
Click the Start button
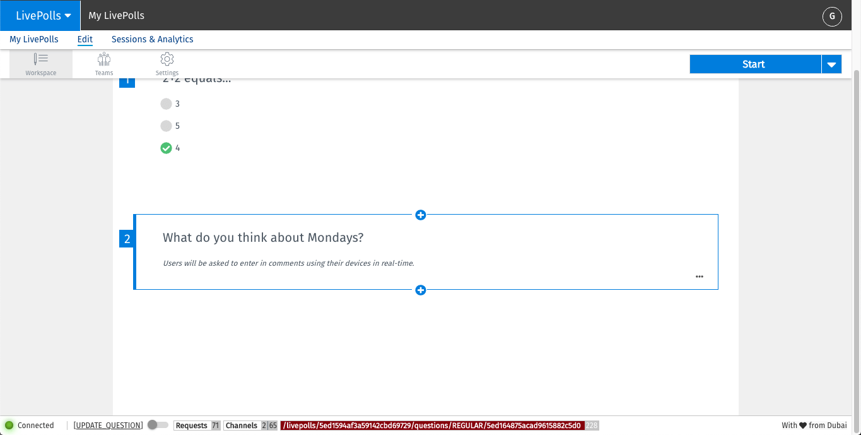tap(755, 64)
